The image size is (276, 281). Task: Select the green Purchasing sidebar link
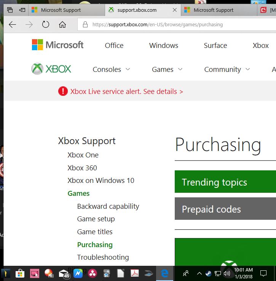[95, 245]
